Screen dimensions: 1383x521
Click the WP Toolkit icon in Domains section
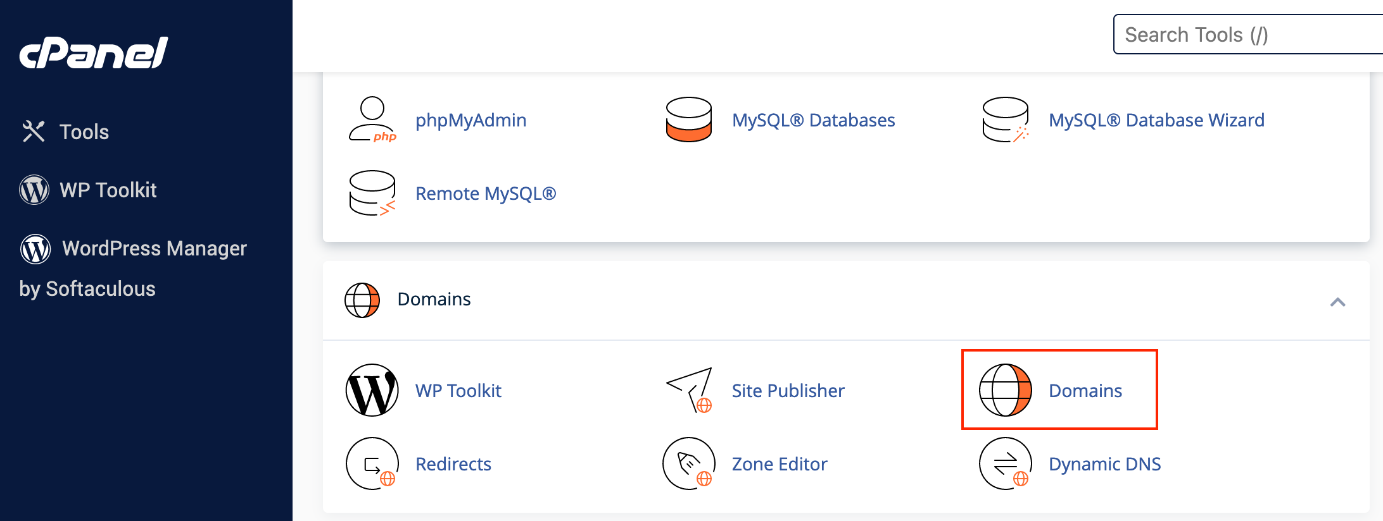(x=372, y=390)
